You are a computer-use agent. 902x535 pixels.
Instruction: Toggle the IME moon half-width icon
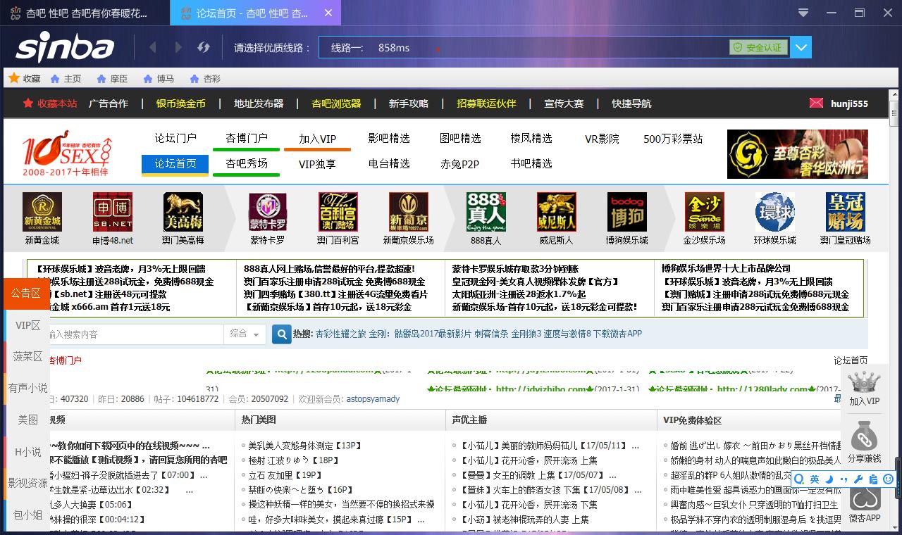pyautogui.click(x=829, y=479)
